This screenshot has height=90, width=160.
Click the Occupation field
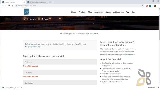(x=60, y=83)
